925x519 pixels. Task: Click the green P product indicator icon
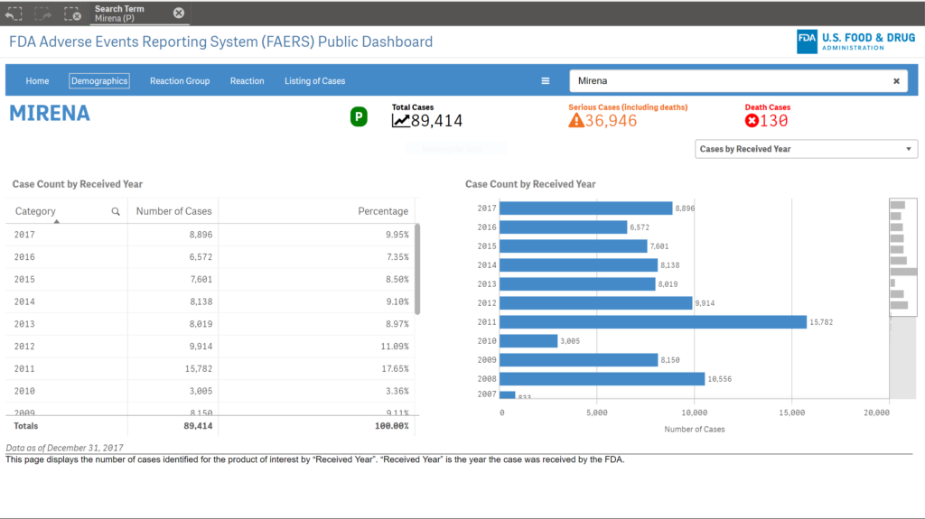tap(359, 116)
